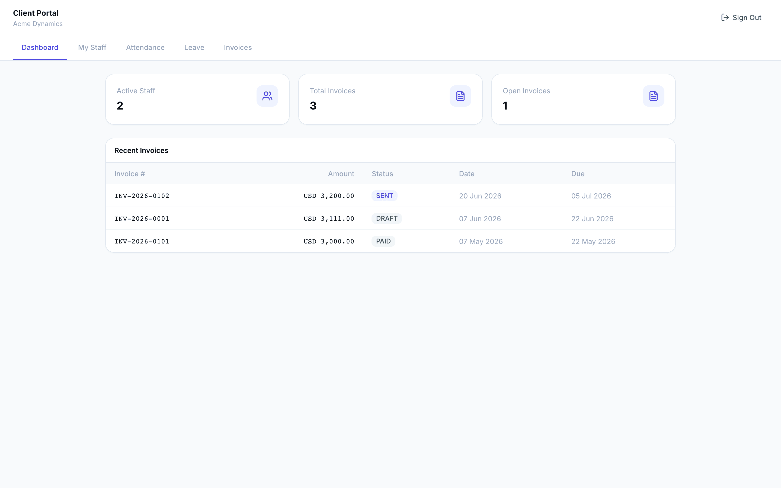Click the Total Invoices document icon

[460, 96]
